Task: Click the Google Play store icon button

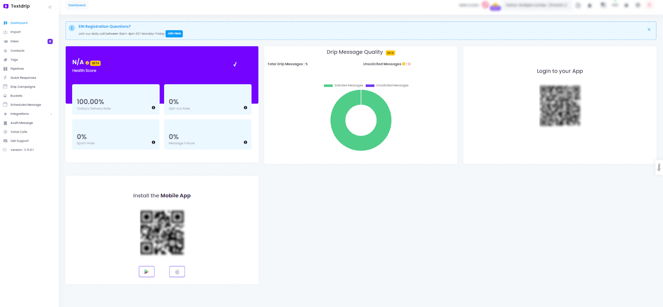Action: click(x=146, y=272)
